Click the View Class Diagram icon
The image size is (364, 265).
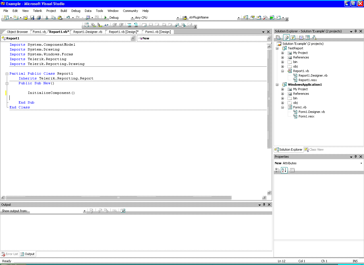314,37
